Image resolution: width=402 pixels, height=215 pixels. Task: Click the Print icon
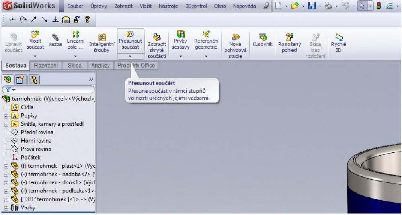328,6
